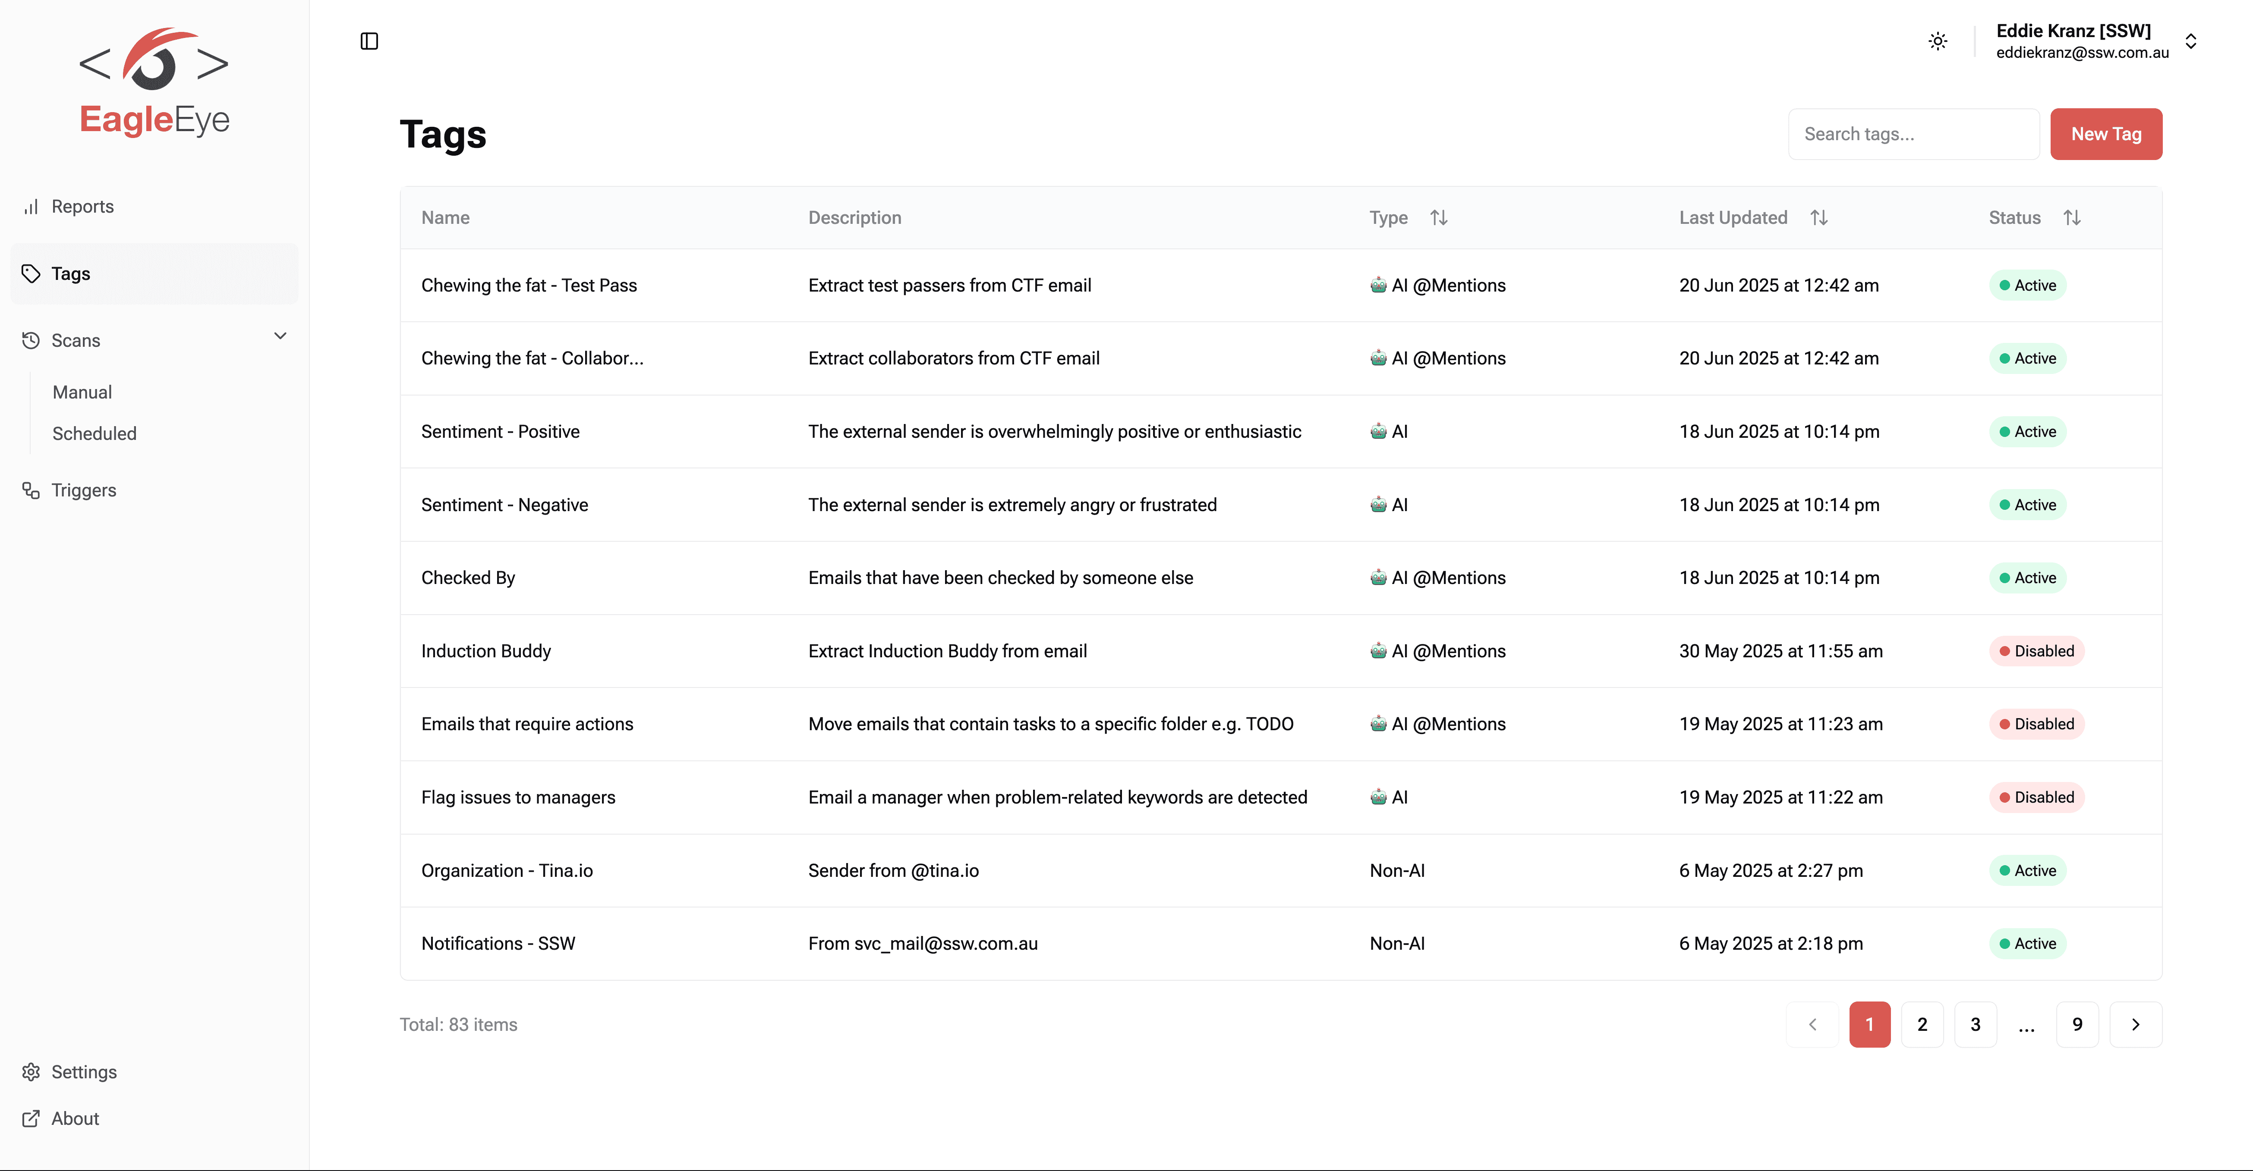Click the robot icon in Test Pass row

1378,285
